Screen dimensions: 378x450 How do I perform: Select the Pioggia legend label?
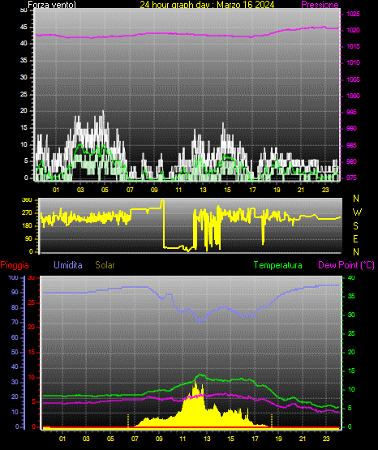click(x=15, y=265)
